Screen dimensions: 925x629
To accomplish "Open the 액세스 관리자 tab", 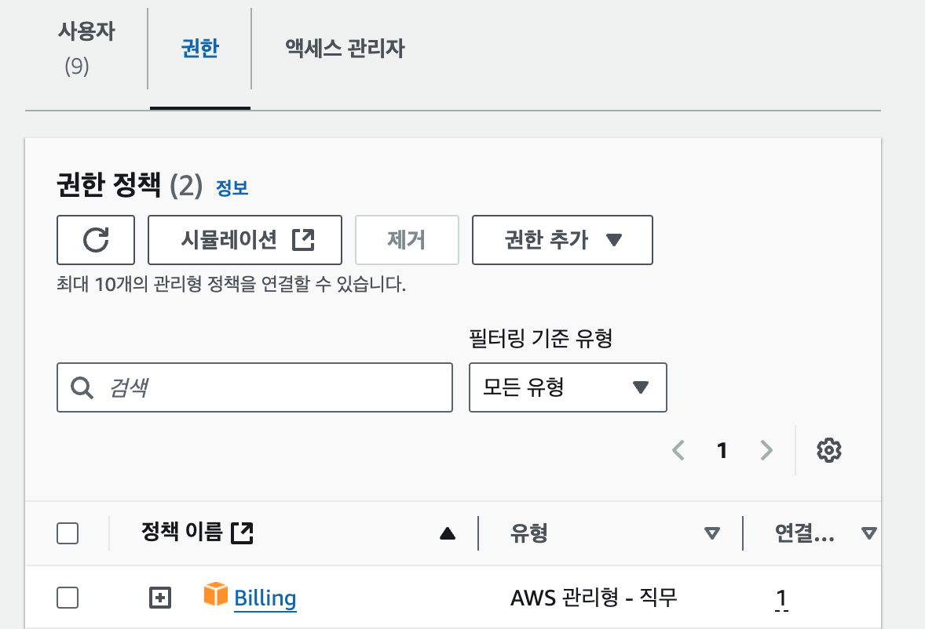I will pyautogui.click(x=345, y=49).
